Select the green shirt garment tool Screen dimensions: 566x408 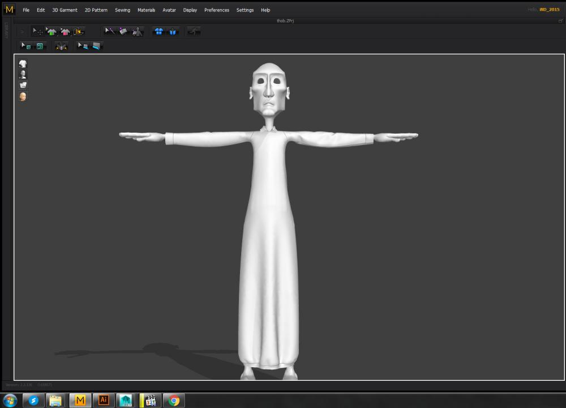pos(52,32)
